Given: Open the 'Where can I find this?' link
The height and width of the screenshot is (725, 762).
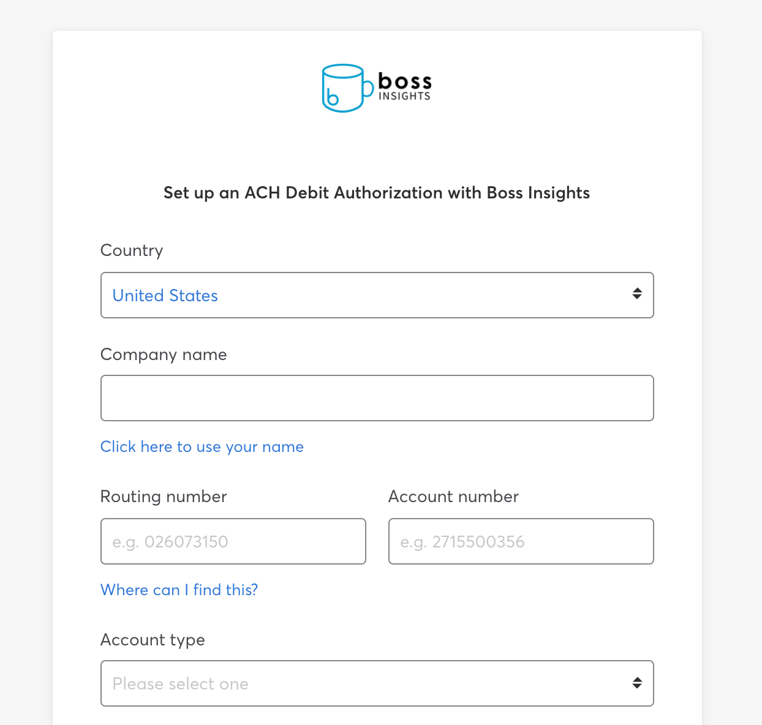Looking at the screenshot, I should 179,590.
